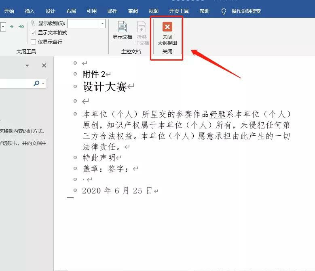Click the heading text 设计大赛
Screen dimensions: 315x271
pos(105,87)
